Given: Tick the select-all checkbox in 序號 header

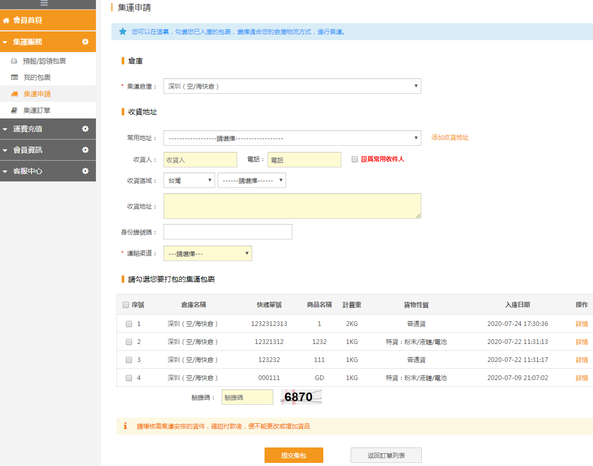Looking at the screenshot, I should 126,305.
